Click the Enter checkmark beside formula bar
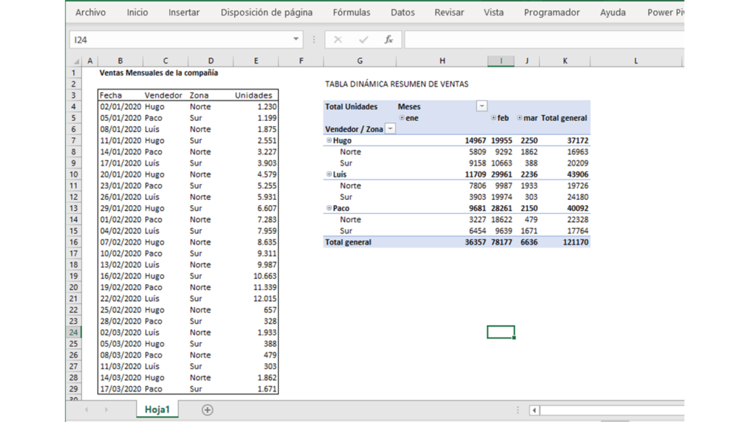 [x=363, y=39]
